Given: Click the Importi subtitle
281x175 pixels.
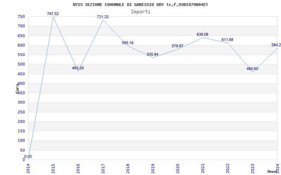Looking at the screenshot, I should [140, 12].
